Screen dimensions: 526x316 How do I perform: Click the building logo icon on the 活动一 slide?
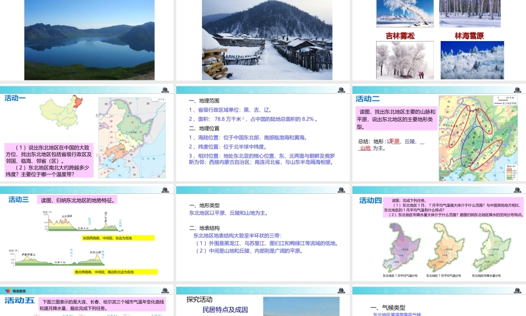pyautogui.click(x=165, y=90)
